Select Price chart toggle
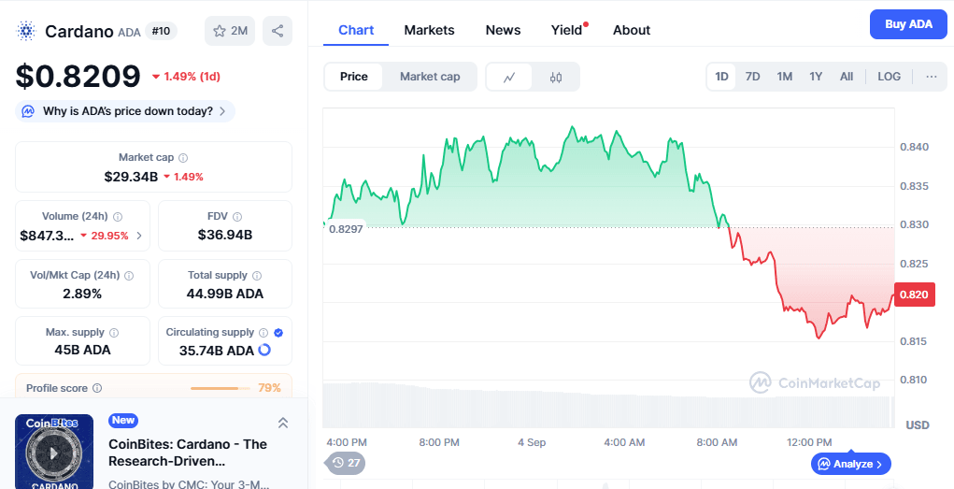 pos(354,77)
